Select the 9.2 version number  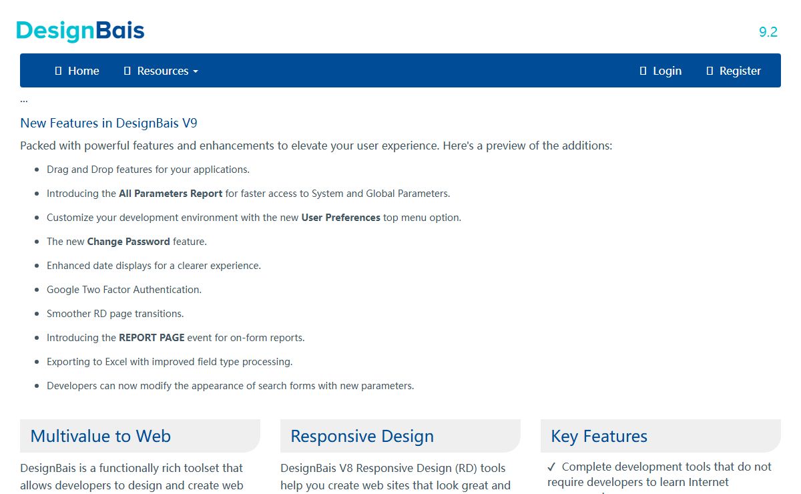pyautogui.click(x=768, y=32)
